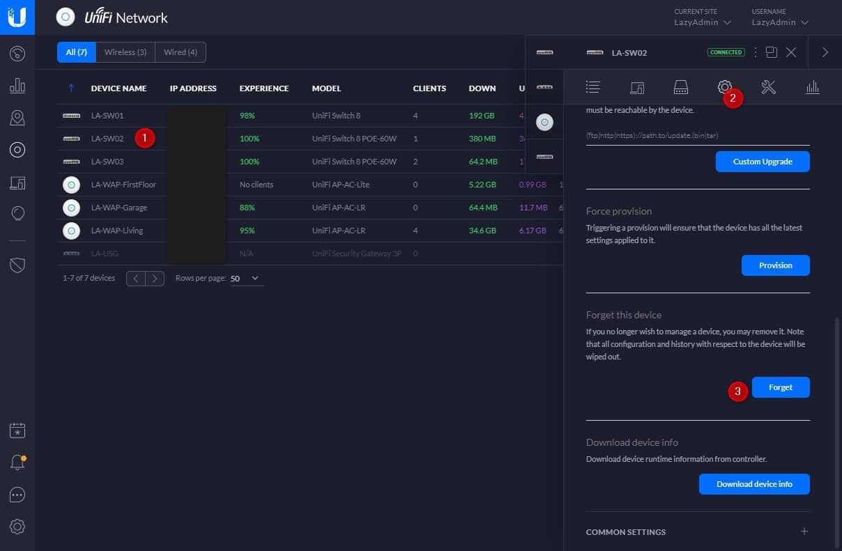
Task: Select the LA-SW03 device row
Action: (x=310, y=162)
